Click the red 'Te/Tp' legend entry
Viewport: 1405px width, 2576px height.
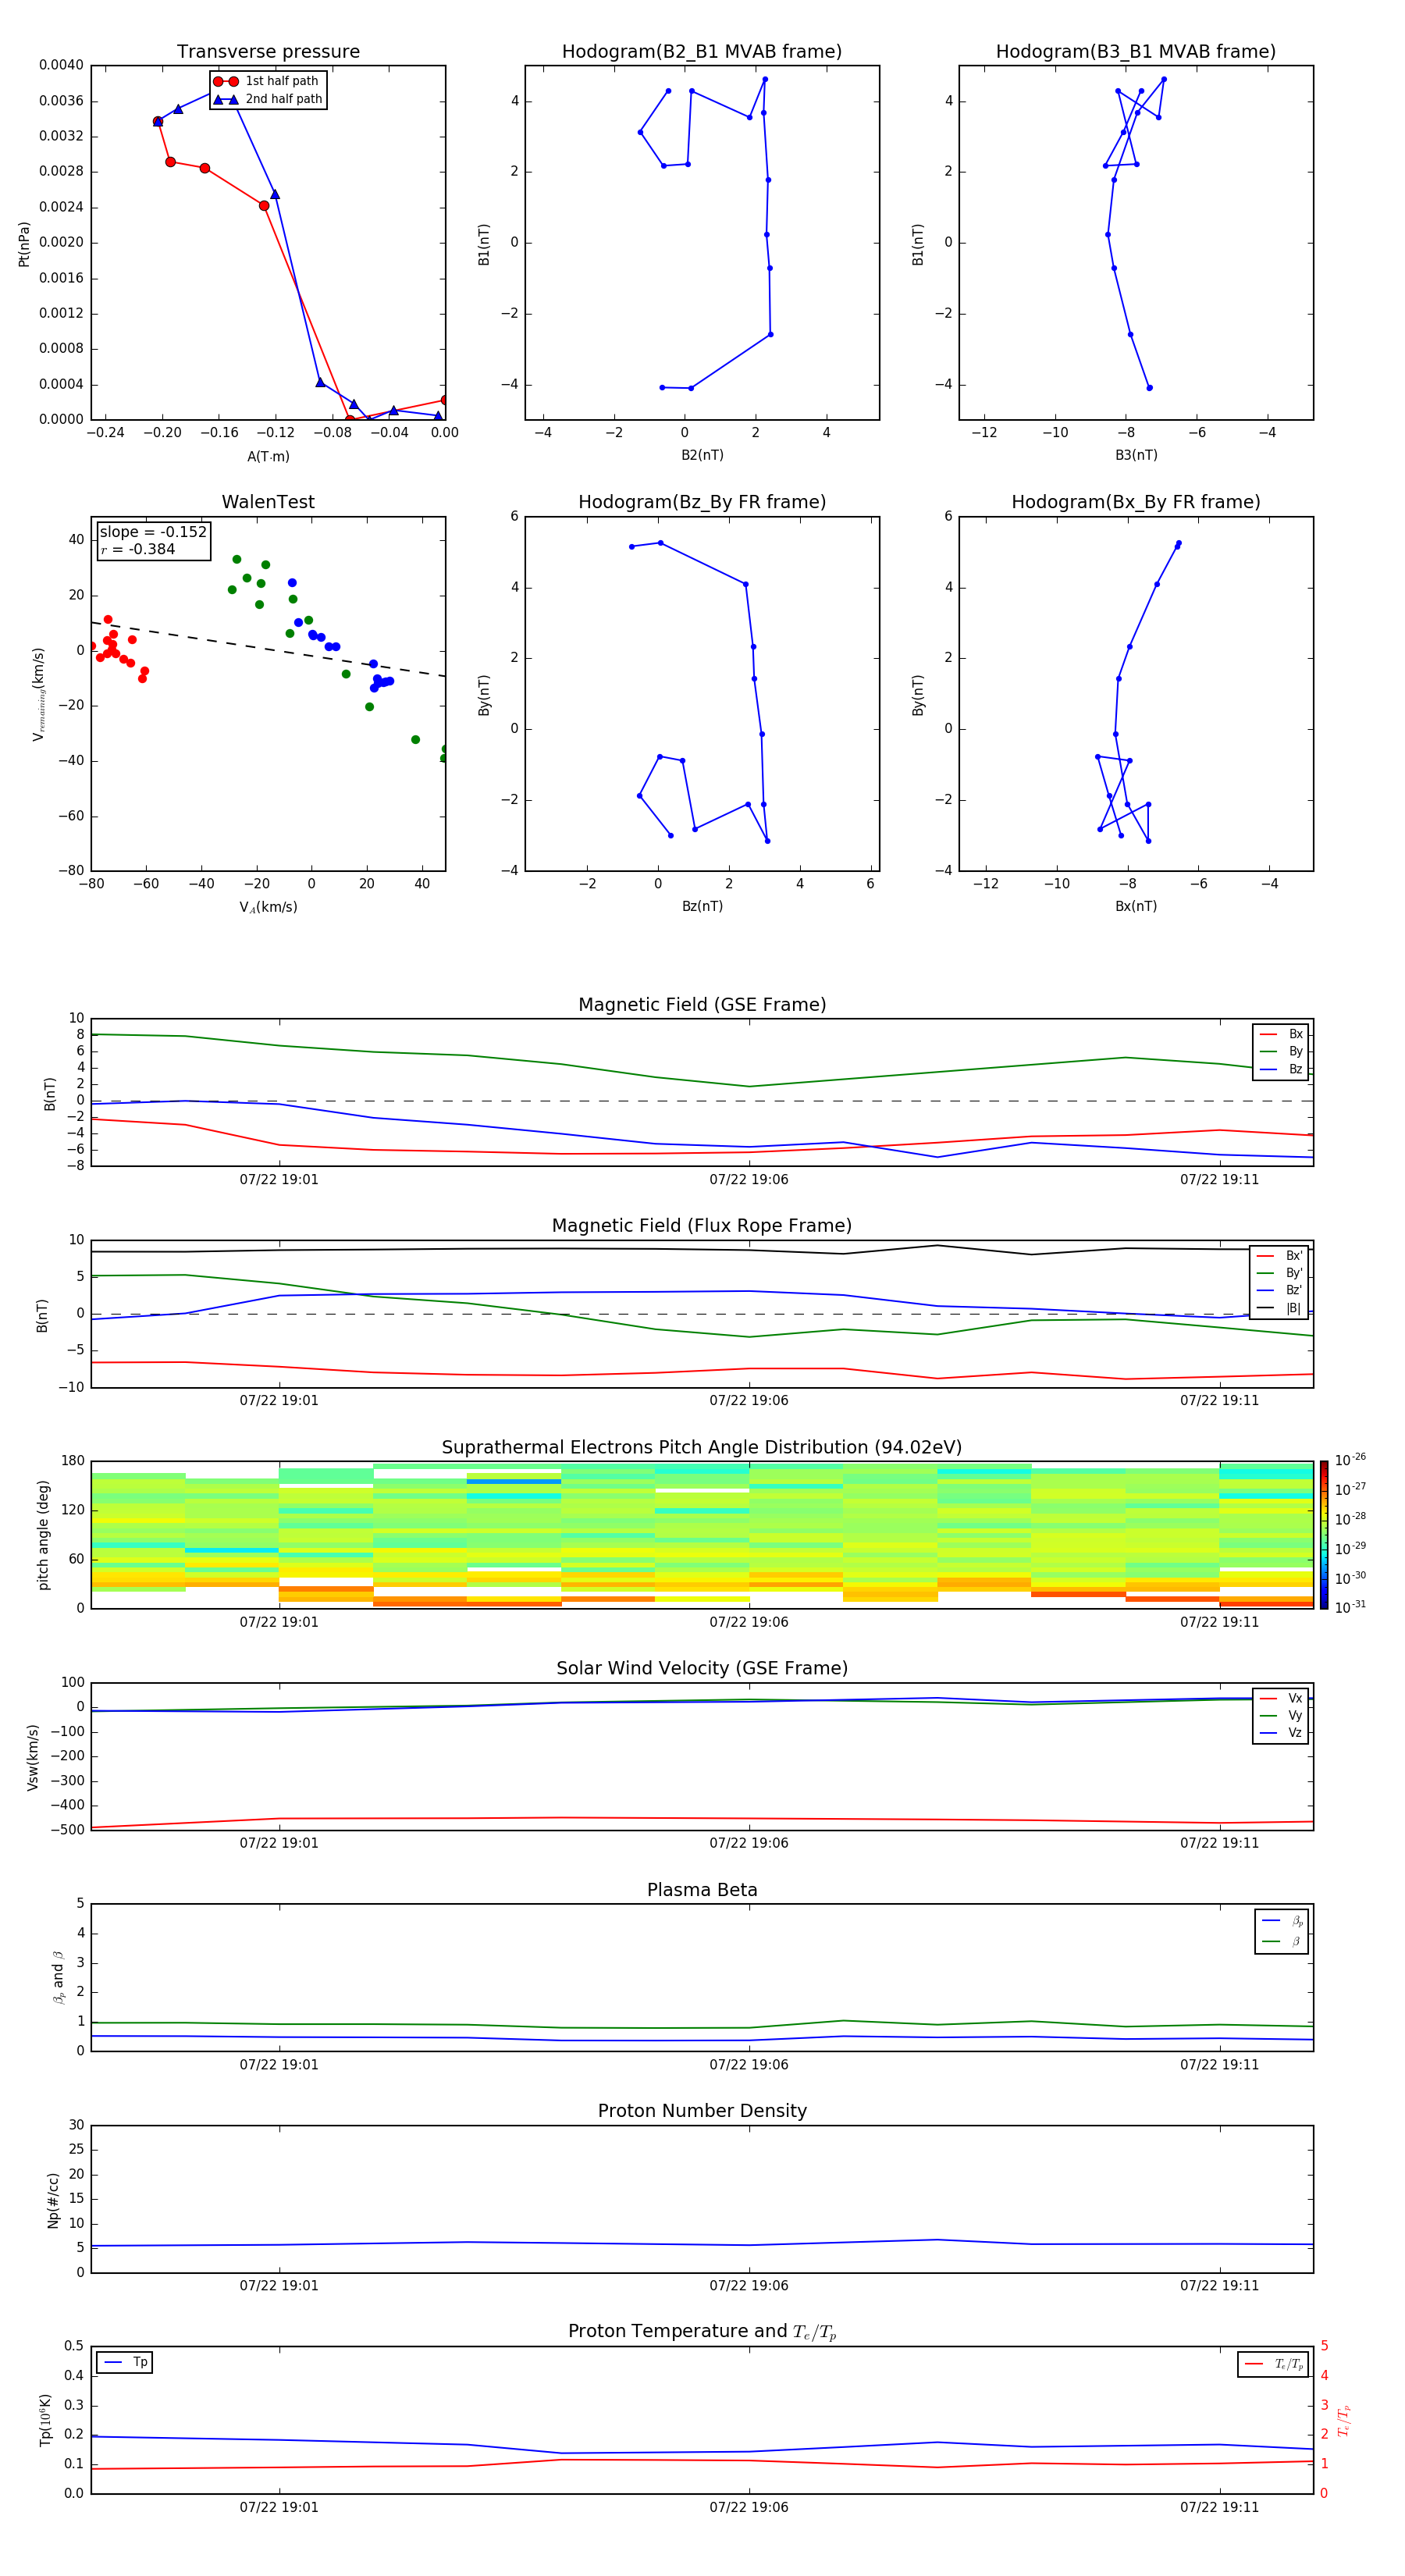coord(1274,2365)
